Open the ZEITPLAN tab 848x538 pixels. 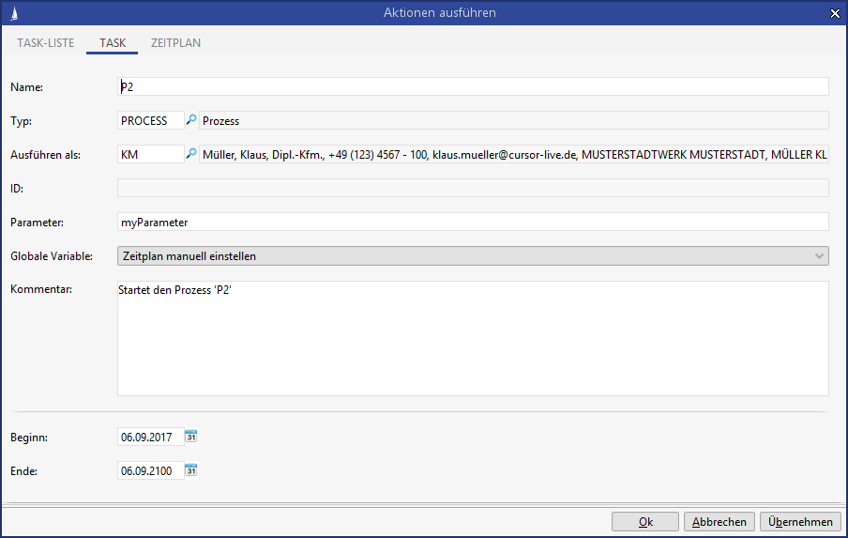coord(175,43)
